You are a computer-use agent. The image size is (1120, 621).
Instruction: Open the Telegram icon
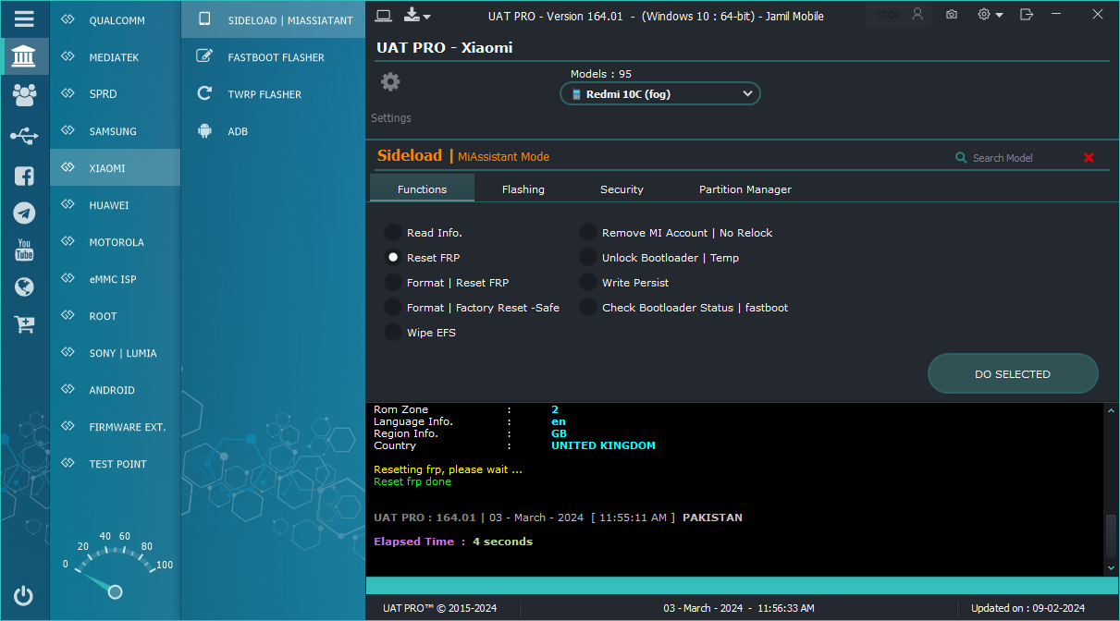24,213
